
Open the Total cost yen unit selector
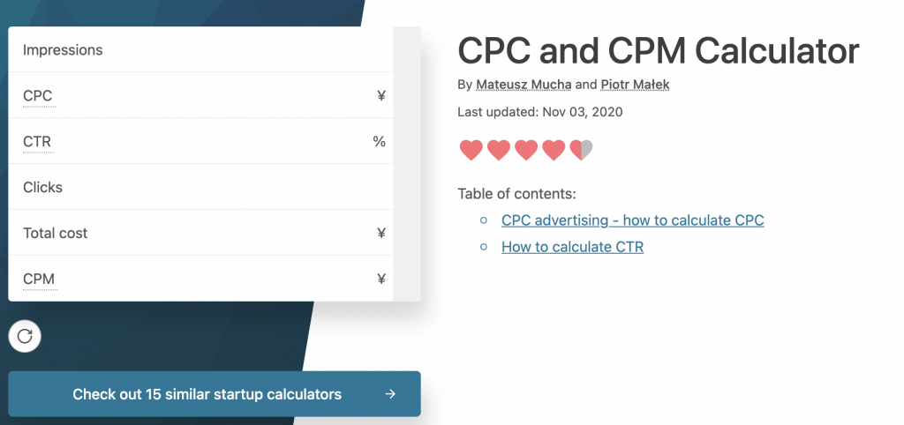[x=380, y=233]
